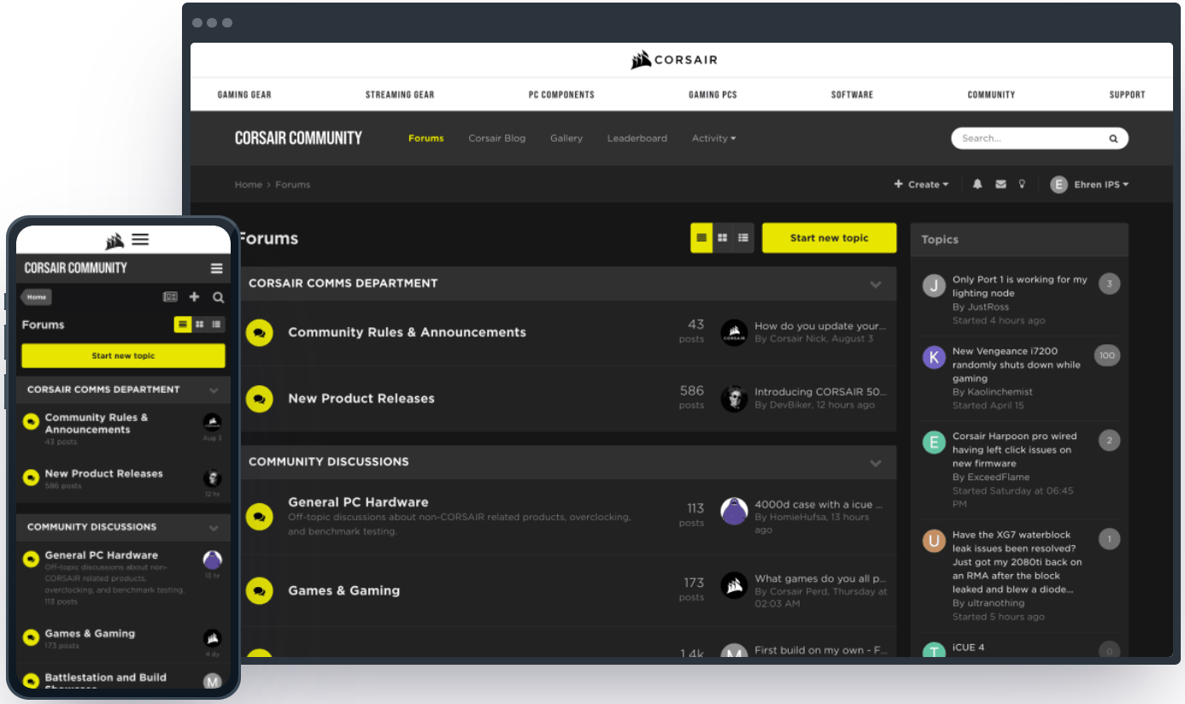Open Gaming Gear menu

pos(244,95)
